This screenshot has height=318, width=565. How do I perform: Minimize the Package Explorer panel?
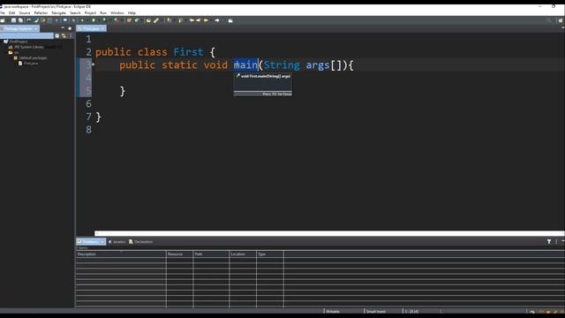pos(63,28)
